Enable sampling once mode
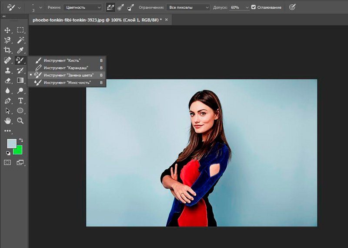The image size is (348, 248). coord(120,7)
